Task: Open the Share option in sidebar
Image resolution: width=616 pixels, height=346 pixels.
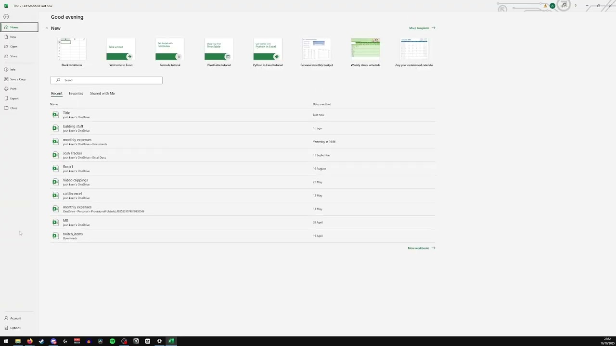Action: tap(19, 56)
